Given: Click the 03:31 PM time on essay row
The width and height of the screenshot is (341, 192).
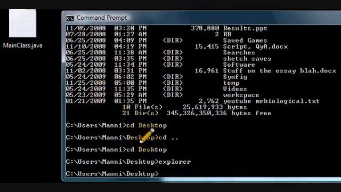Looking at the screenshot, I should point(130,71).
